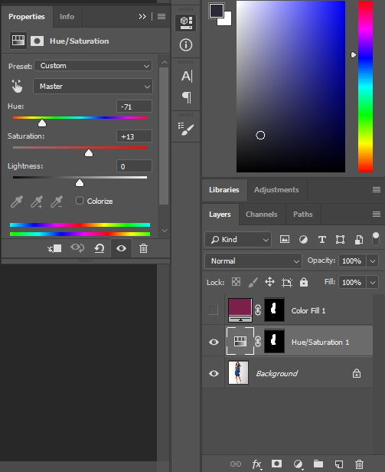Screen dimensions: 385x472
Task: Select the layer mask icon in Properties
Action: (x=37, y=41)
